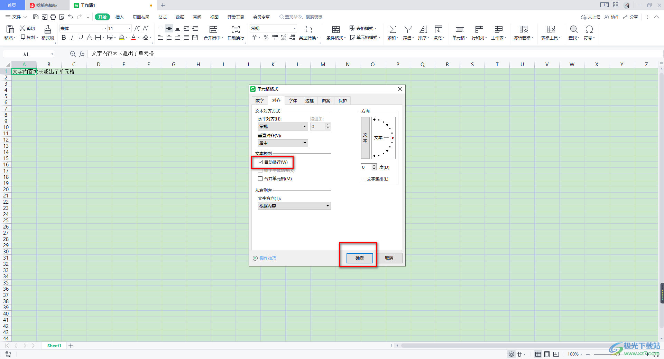
Task: Click the Find (查找) magnifier icon
Action: [574, 29]
